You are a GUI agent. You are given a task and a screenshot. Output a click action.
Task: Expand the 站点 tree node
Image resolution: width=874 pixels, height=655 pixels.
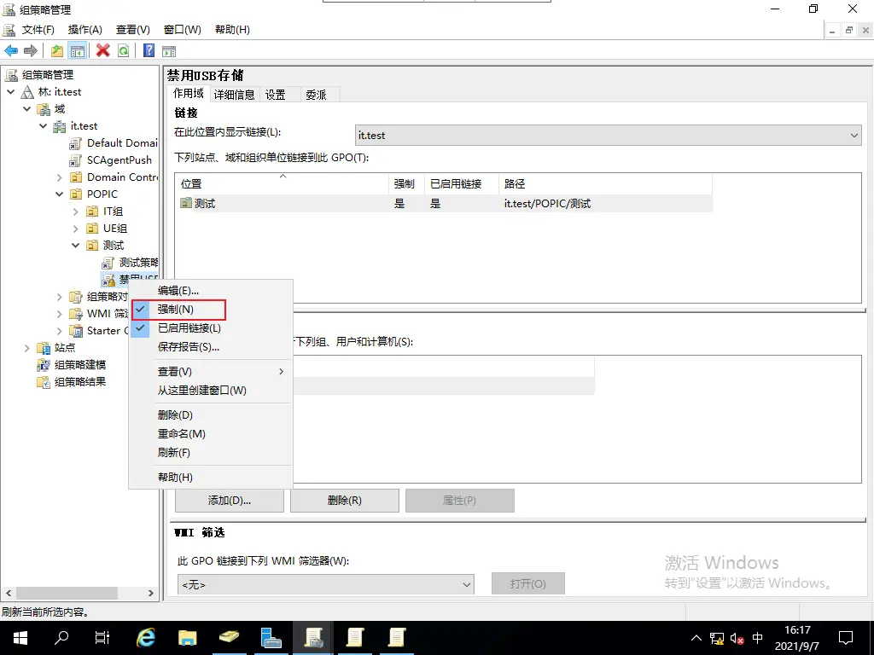pos(27,348)
